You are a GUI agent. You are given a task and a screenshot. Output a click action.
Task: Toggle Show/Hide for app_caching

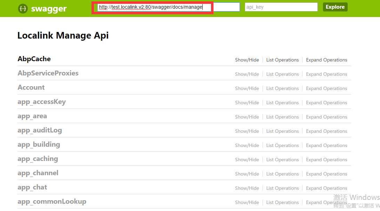247,160
